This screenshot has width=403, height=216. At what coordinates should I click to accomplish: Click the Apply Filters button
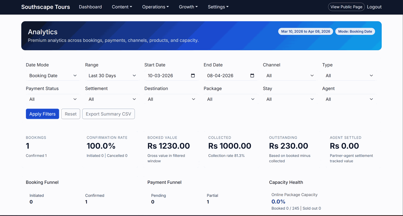(x=42, y=114)
